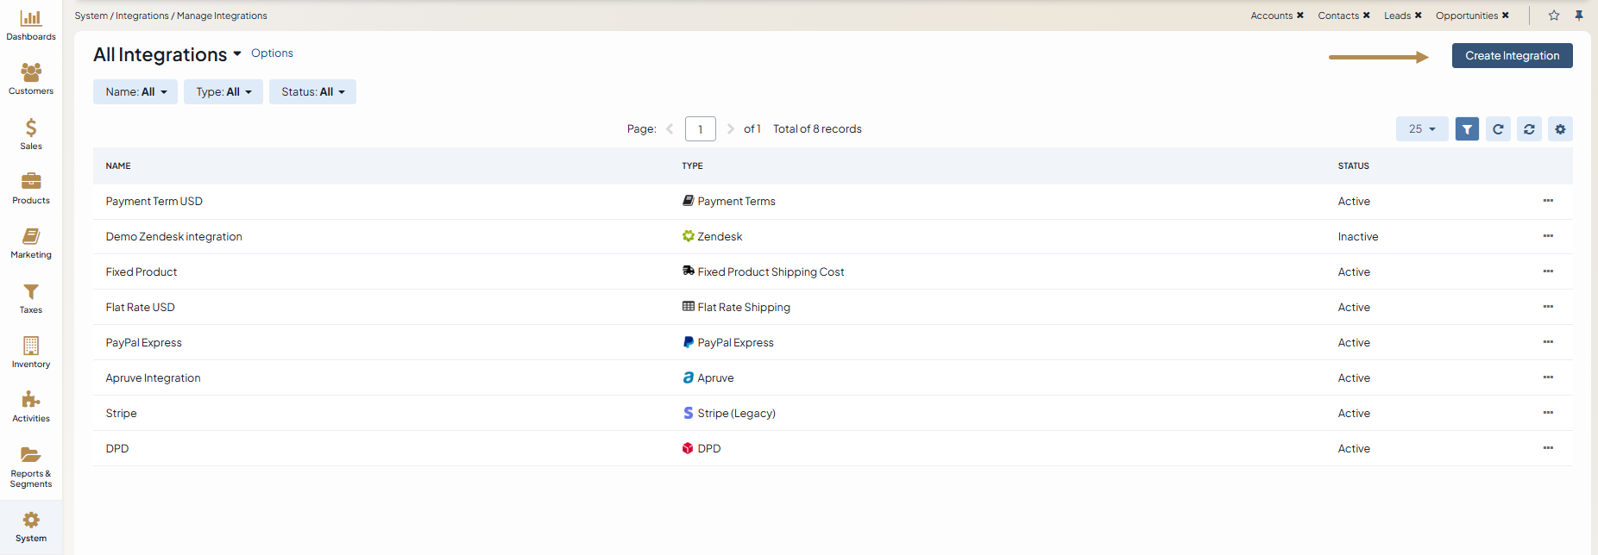Viewport: 1598px width, 555px height.
Task: Click the grid refresh icon
Action: point(1498,129)
